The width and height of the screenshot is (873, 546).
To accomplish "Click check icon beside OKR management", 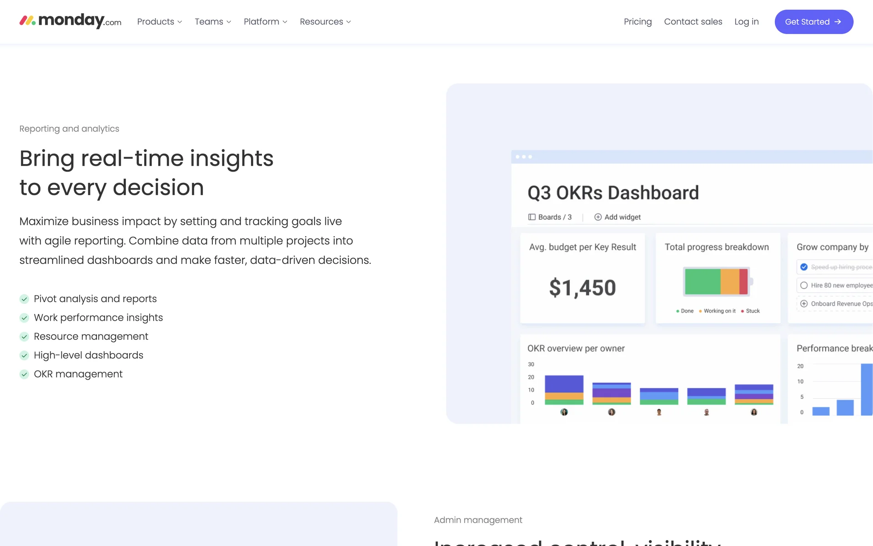I will tap(24, 374).
